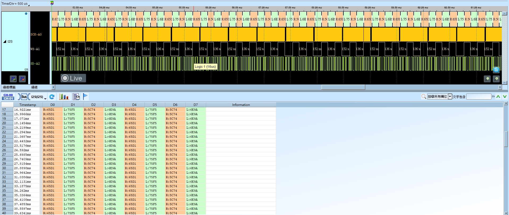Click the search magnifier icon
This screenshot has width=509, height=215.
coord(424,97)
